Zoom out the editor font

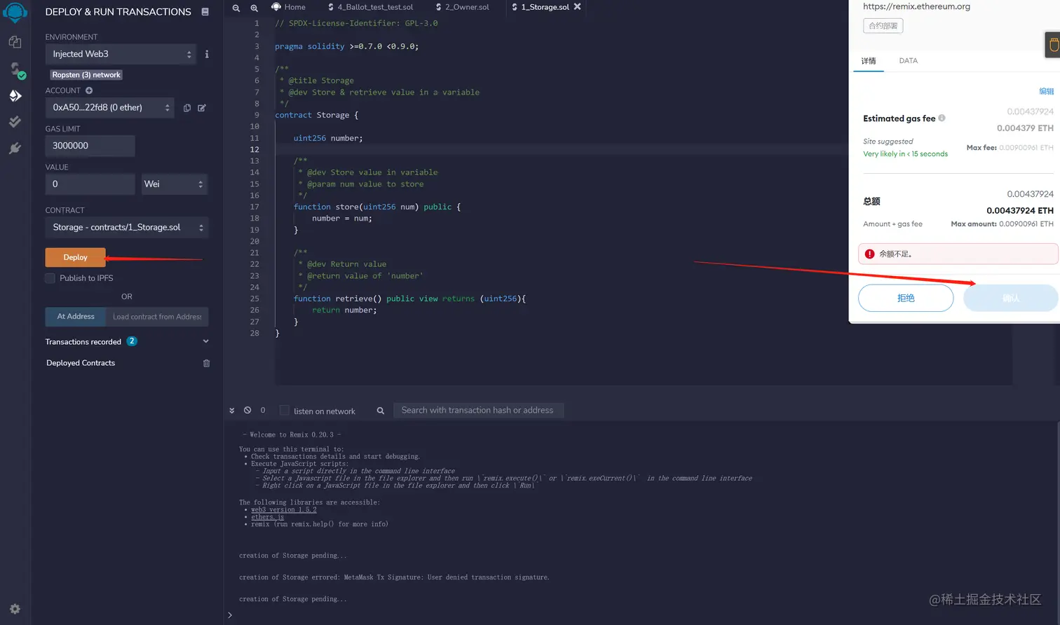[x=236, y=8]
